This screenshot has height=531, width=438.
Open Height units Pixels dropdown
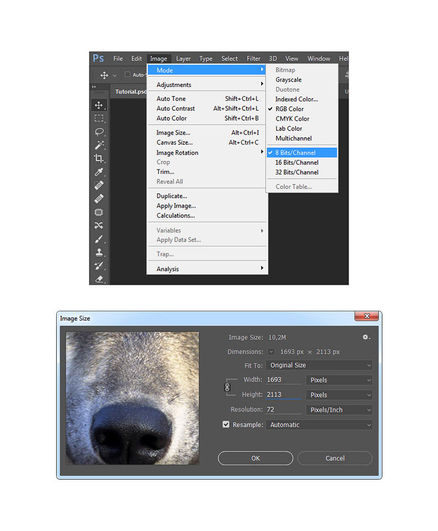pyautogui.click(x=339, y=395)
